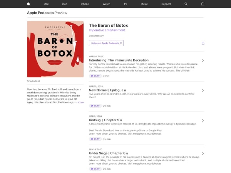
Task: Play the Kintsugi Chapter 9 episode
Action: tap(95, 139)
